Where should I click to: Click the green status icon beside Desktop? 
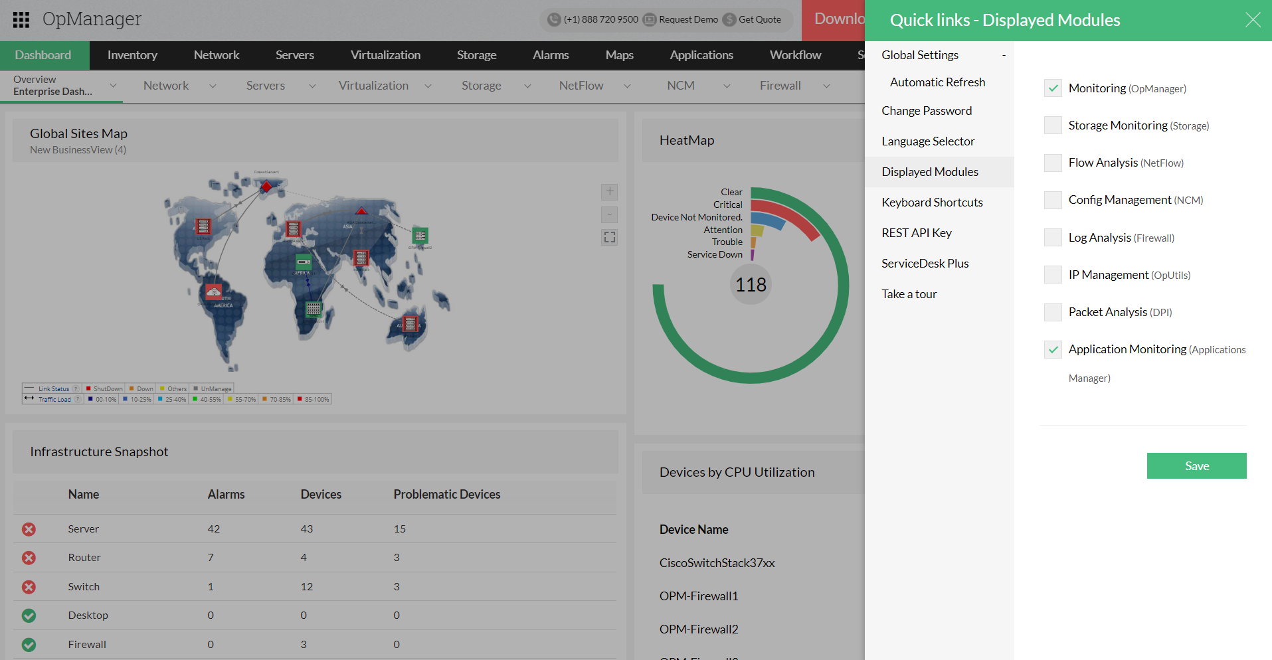(x=29, y=616)
